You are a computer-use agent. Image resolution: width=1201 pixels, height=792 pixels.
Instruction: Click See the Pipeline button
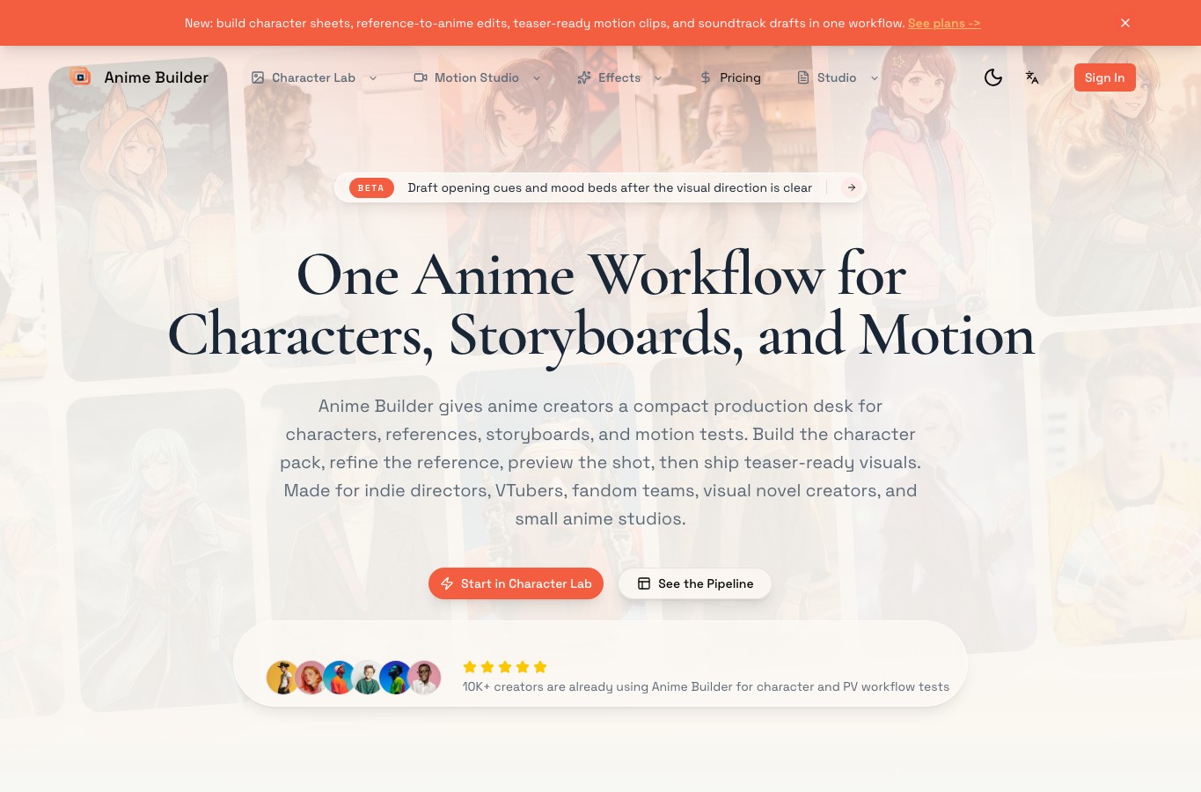695,583
